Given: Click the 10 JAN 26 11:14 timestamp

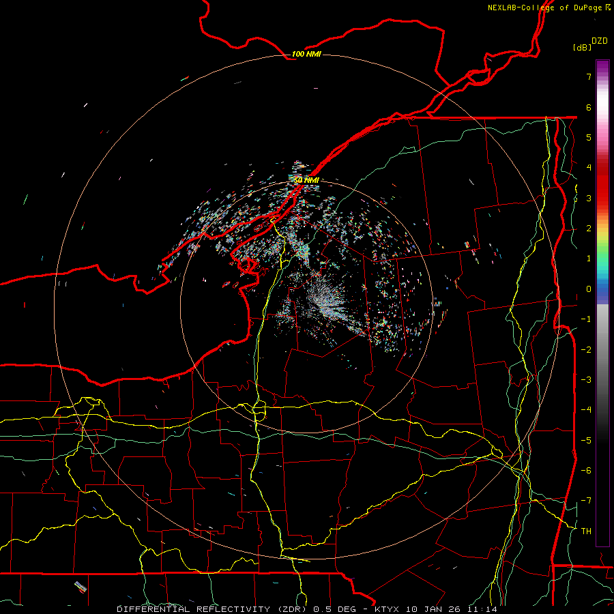Looking at the screenshot, I should pos(452,609).
